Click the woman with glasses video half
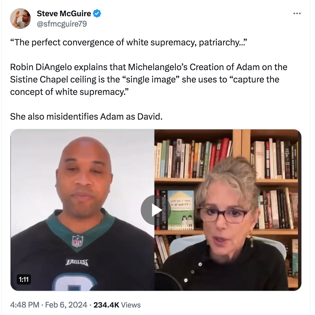This screenshot has height=315, width=315. pos(228,210)
